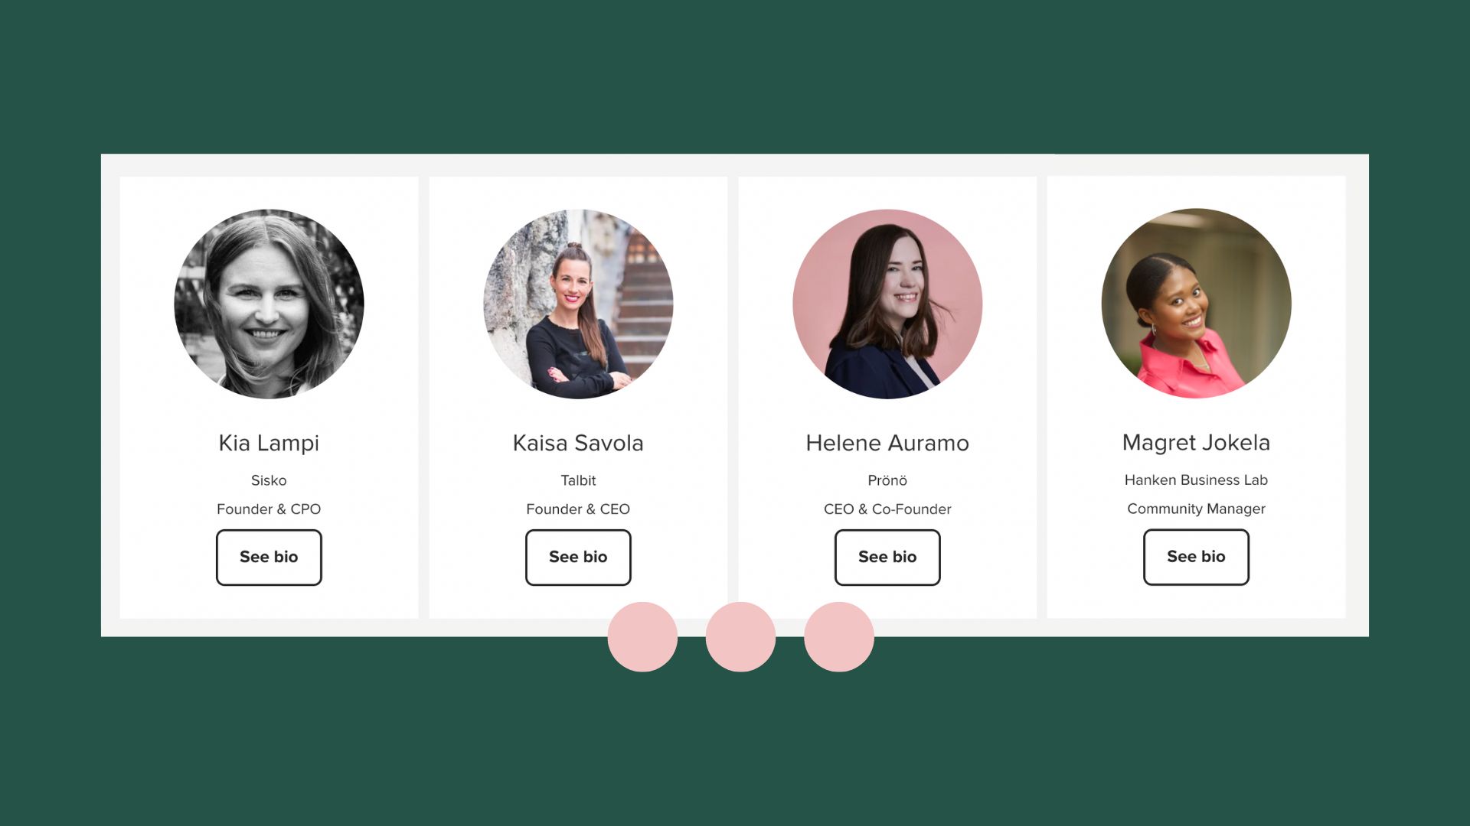
Task: Open Kia Lampi's See bio button
Action: point(269,558)
